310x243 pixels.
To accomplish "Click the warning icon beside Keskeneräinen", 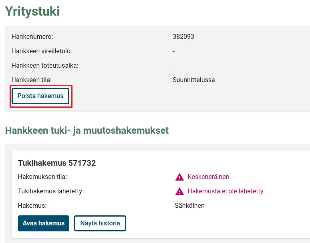I will 179,177.
